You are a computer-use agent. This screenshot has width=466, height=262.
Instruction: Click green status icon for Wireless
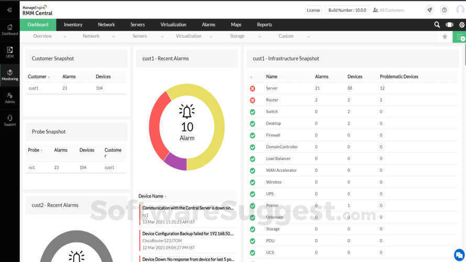(x=252, y=182)
